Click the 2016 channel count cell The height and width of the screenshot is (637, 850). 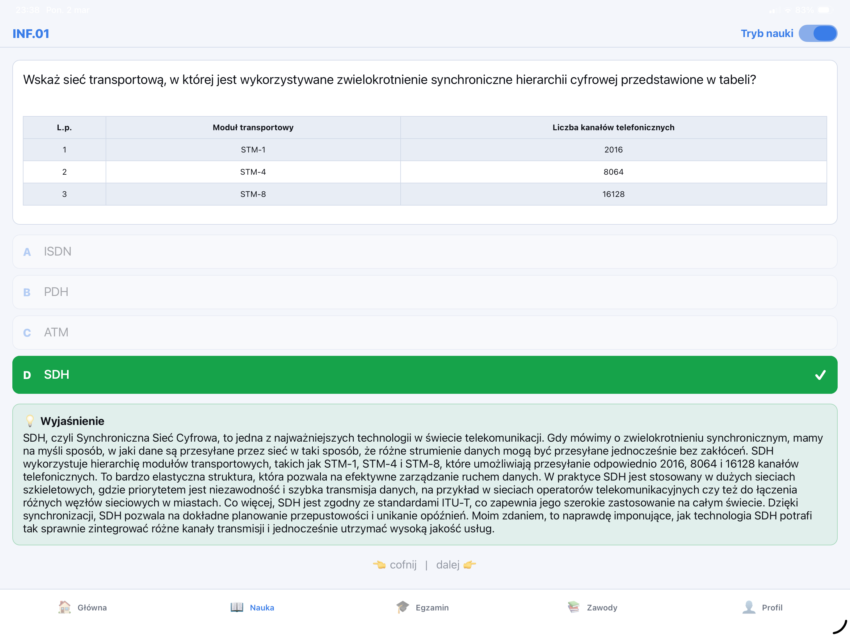613,150
